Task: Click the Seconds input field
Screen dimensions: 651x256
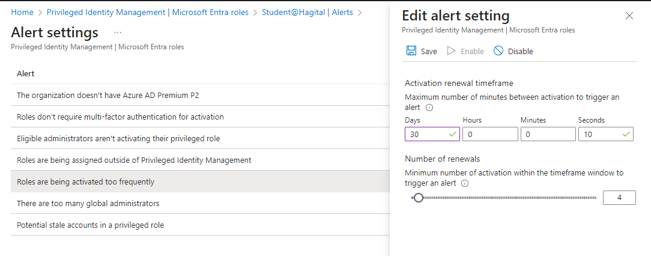Action: click(601, 134)
